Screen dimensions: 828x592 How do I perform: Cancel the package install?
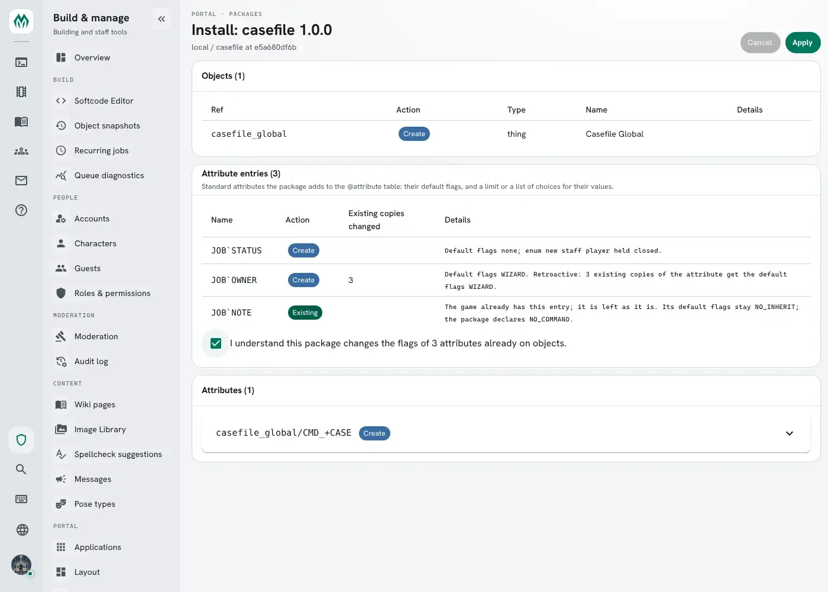[x=760, y=43]
